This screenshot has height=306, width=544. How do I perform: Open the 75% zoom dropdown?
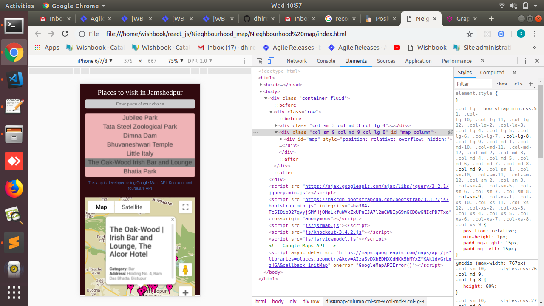(176, 61)
